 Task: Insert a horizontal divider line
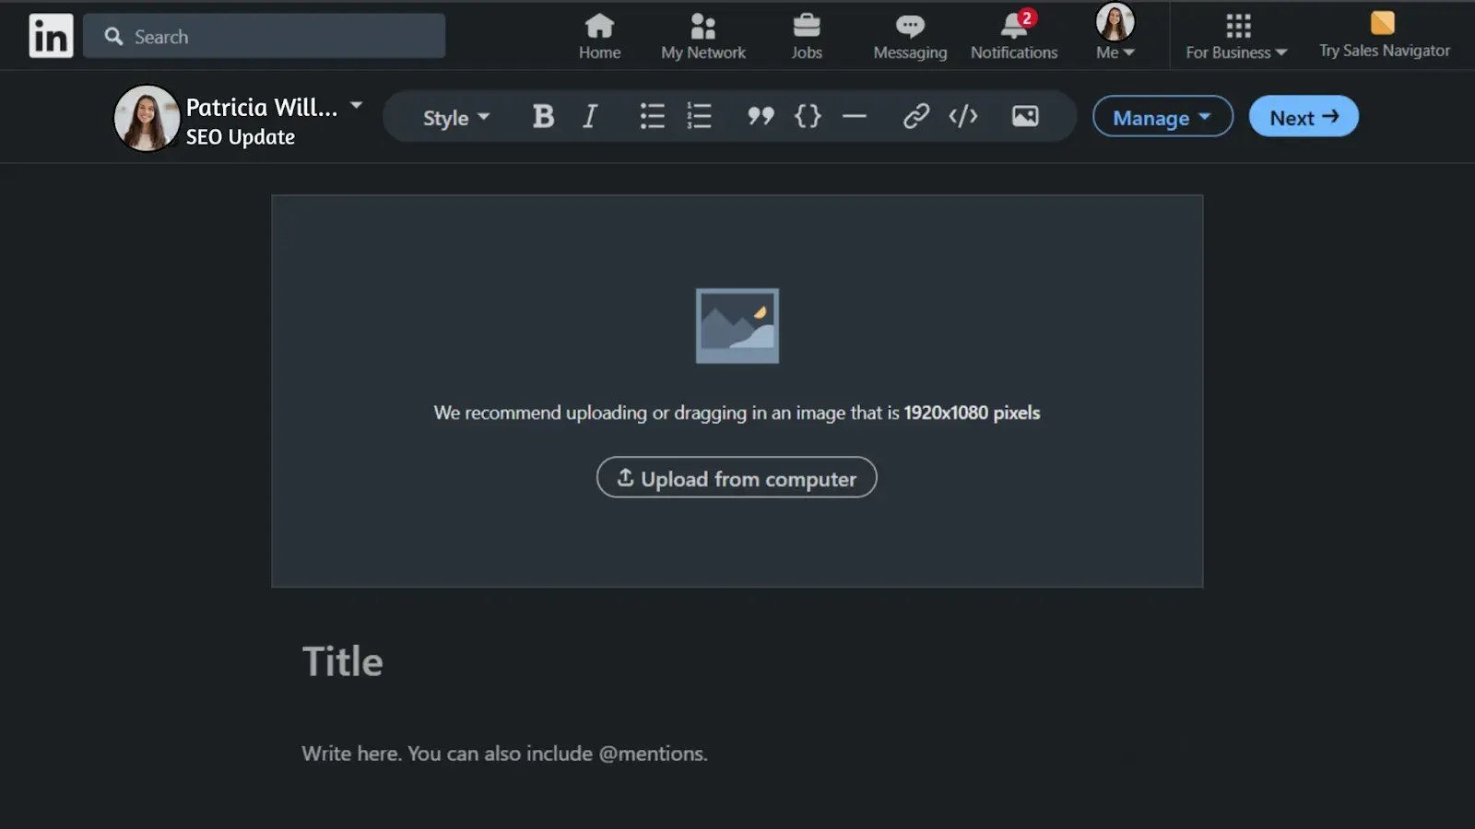[x=855, y=117]
